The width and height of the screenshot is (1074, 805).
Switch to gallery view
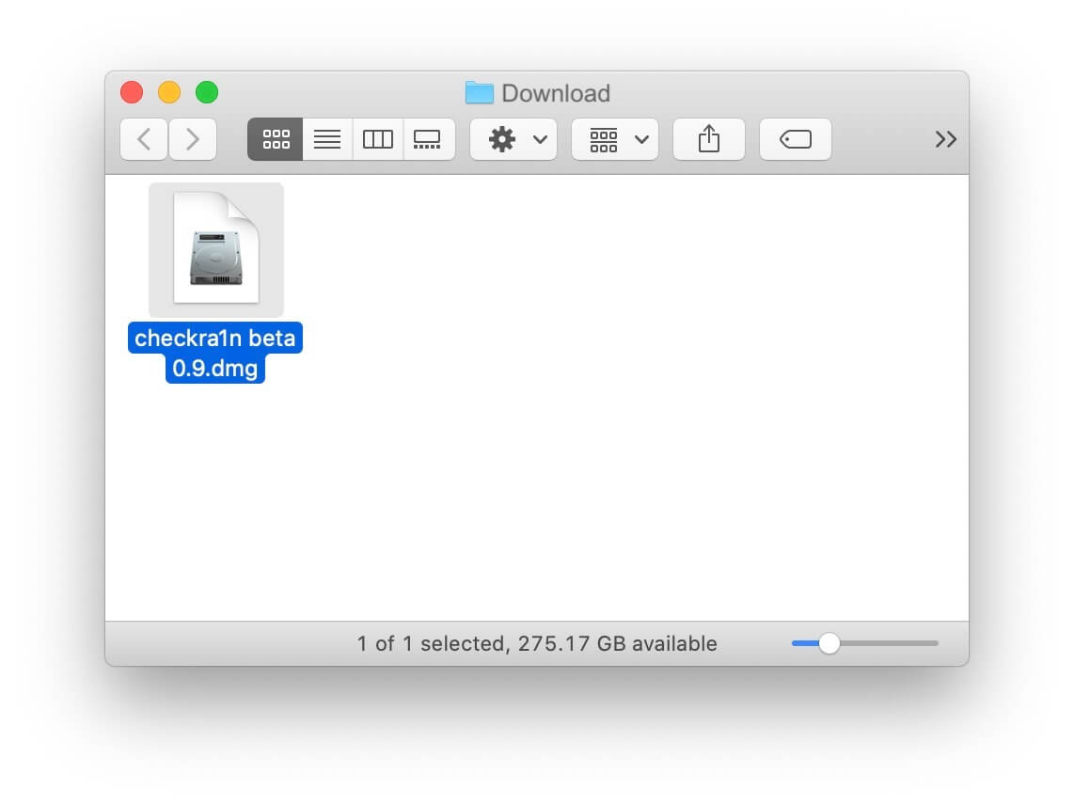coord(429,140)
